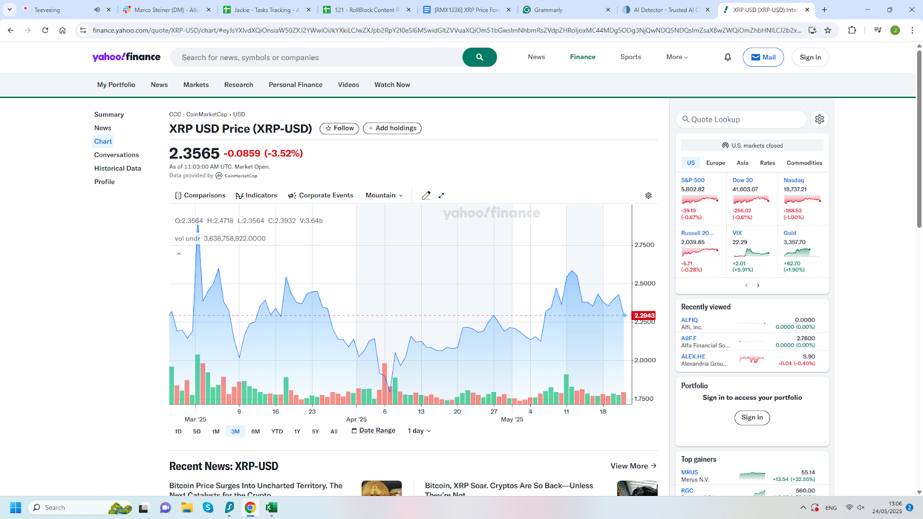
Task: Reload the page
Action: click(x=45, y=30)
